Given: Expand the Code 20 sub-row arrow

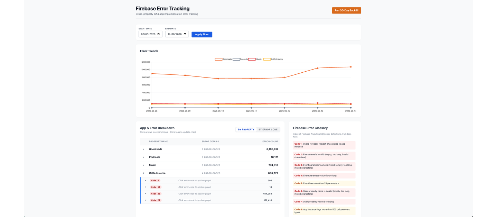Looking at the screenshot, I should pyautogui.click(x=146, y=193).
